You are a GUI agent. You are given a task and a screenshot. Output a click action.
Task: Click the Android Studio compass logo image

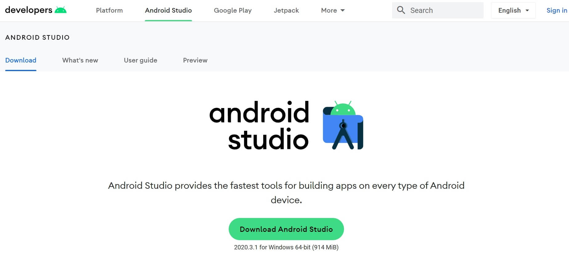(343, 125)
